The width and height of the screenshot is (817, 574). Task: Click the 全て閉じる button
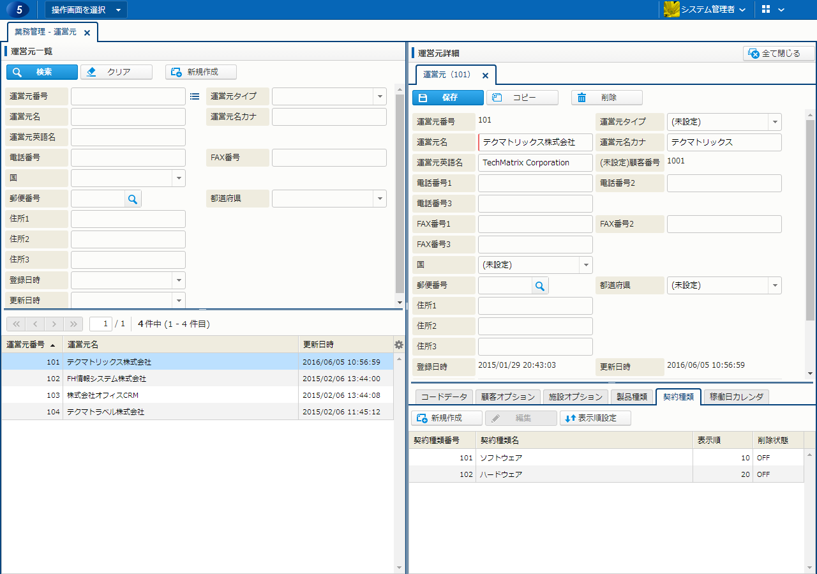point(779,54)
